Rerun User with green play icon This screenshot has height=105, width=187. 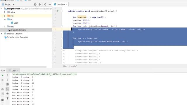click(3, 75)
